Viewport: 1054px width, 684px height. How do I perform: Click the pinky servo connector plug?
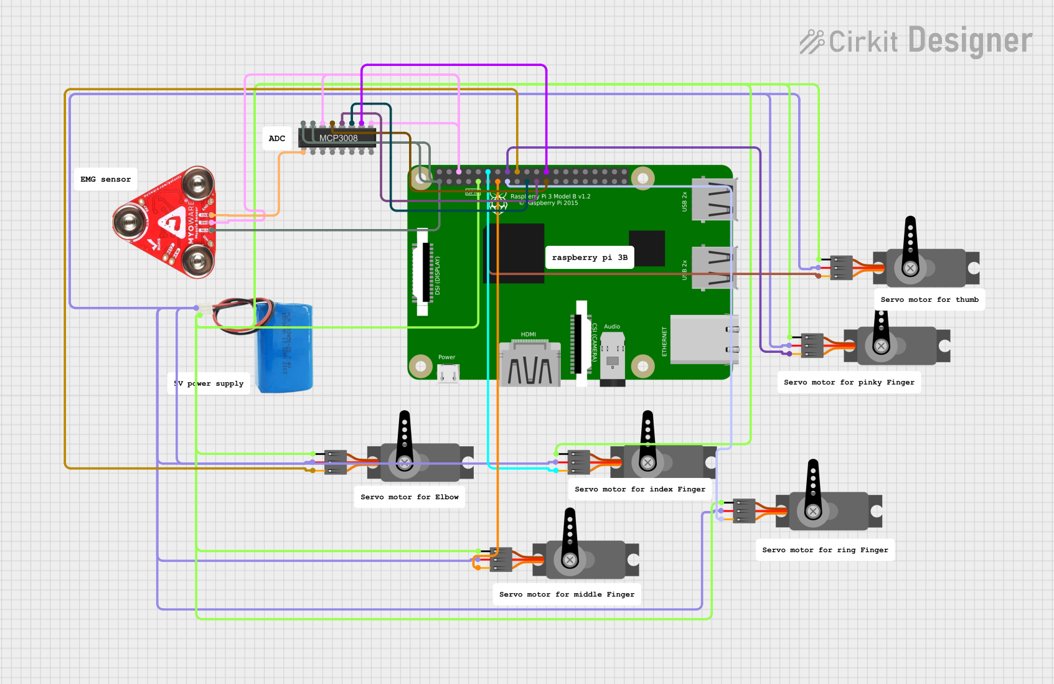click(x=812, y=345)
